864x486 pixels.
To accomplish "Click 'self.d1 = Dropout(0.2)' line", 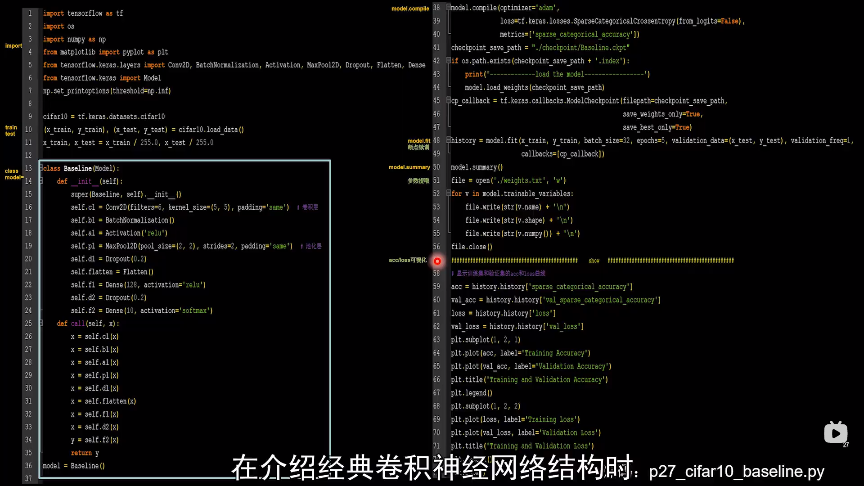I will coord(108,259).
